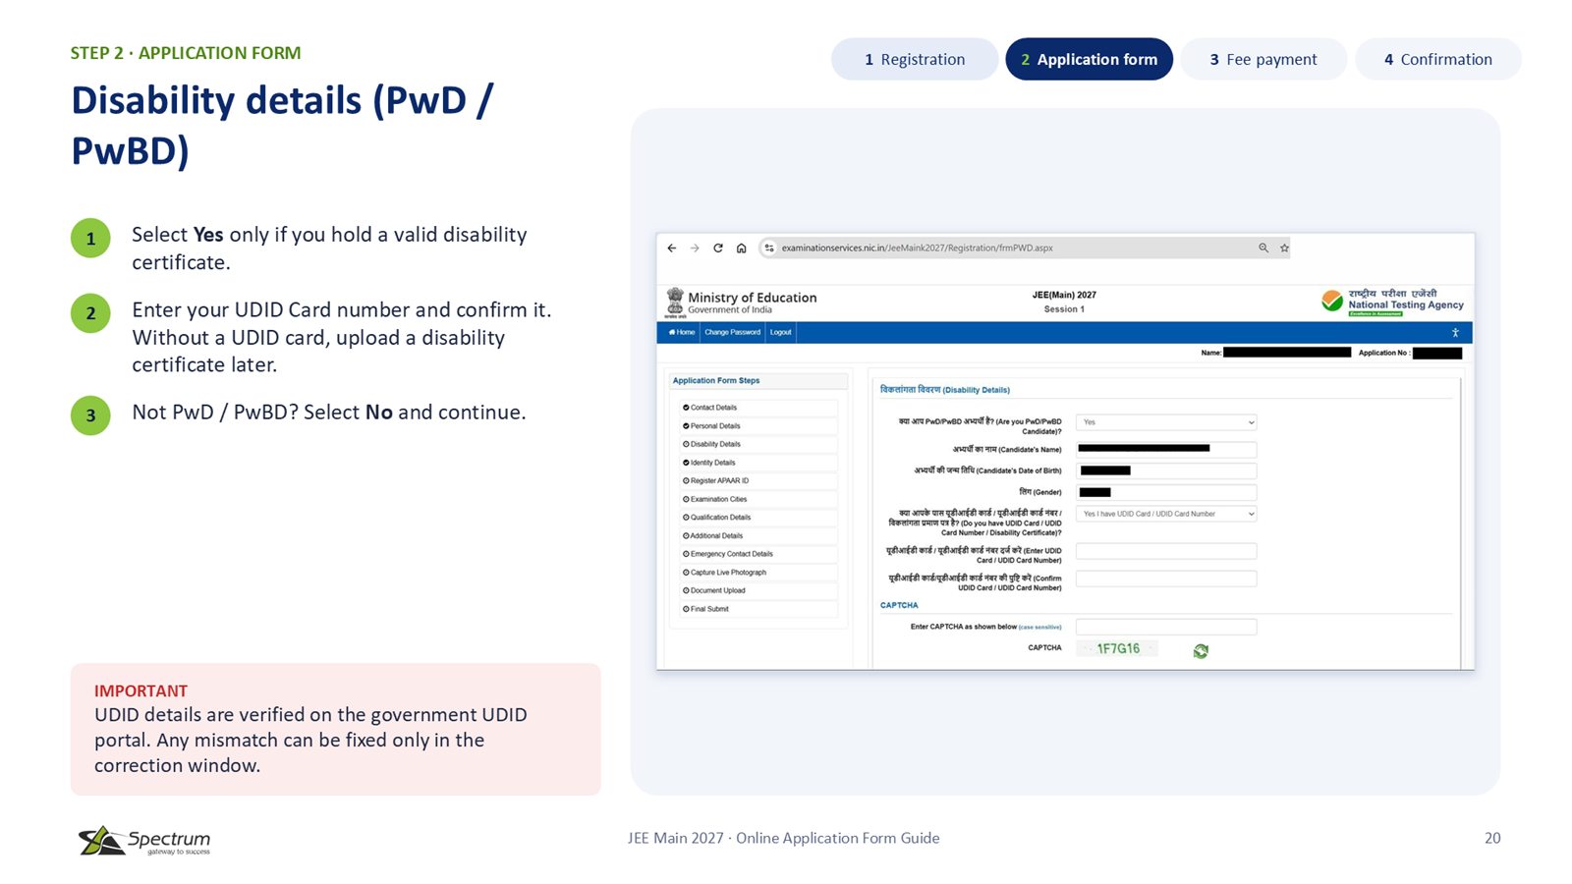The image size is (1572, 884).
Task: Click the Spectrum logo in the footer
Action: pyautogui.click(x=144, y=841)
